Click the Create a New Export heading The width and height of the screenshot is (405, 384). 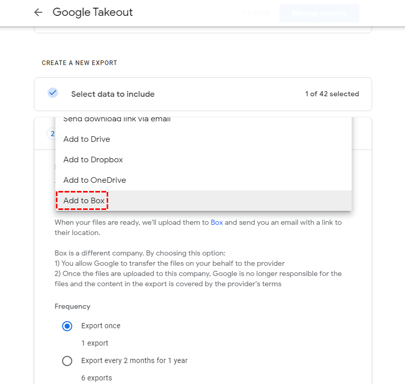pyautogui.click(x=79, y=63)
